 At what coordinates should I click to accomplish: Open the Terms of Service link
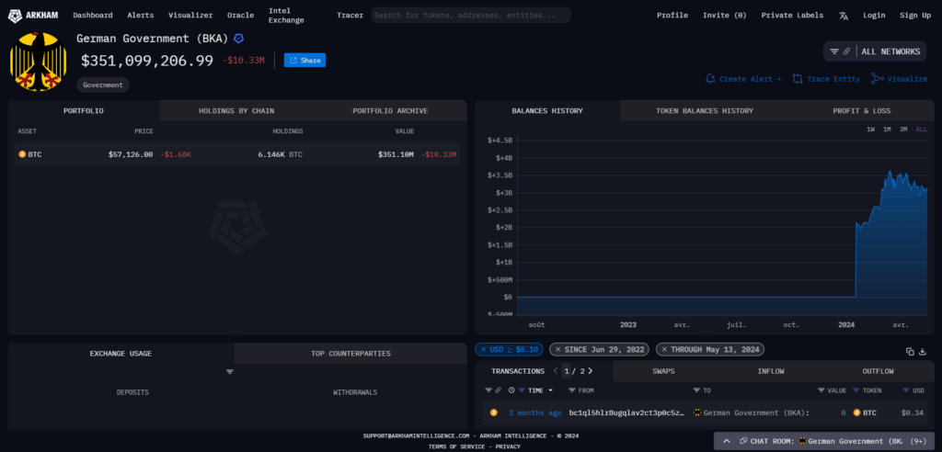[456, 446]
